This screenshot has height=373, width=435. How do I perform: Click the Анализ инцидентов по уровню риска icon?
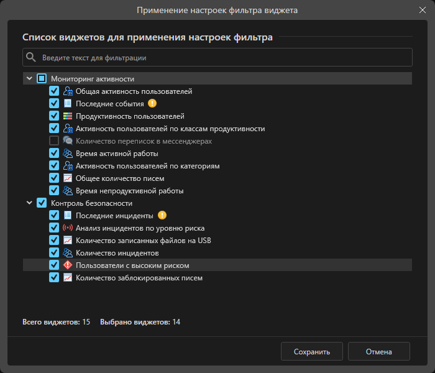pos(68,228)
